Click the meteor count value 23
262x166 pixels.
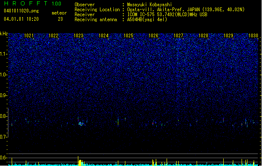pyautogui.click(x=60, y=19)
